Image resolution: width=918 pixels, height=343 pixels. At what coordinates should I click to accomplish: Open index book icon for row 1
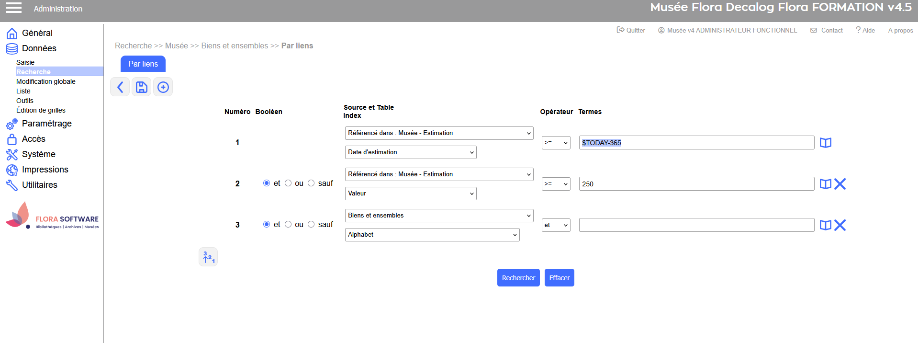coord(825,143)
